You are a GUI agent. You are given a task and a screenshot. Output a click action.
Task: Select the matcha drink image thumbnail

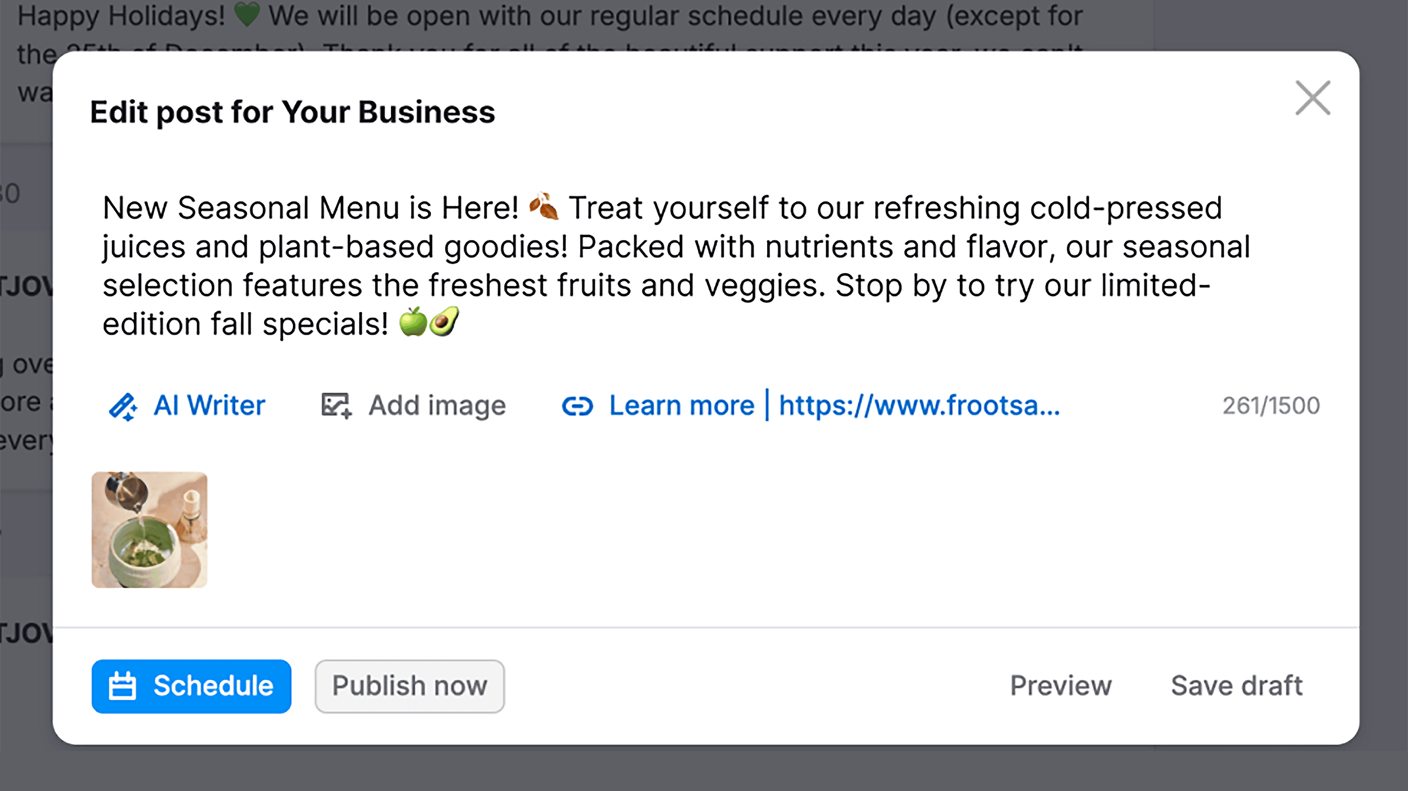pos(149,530)
